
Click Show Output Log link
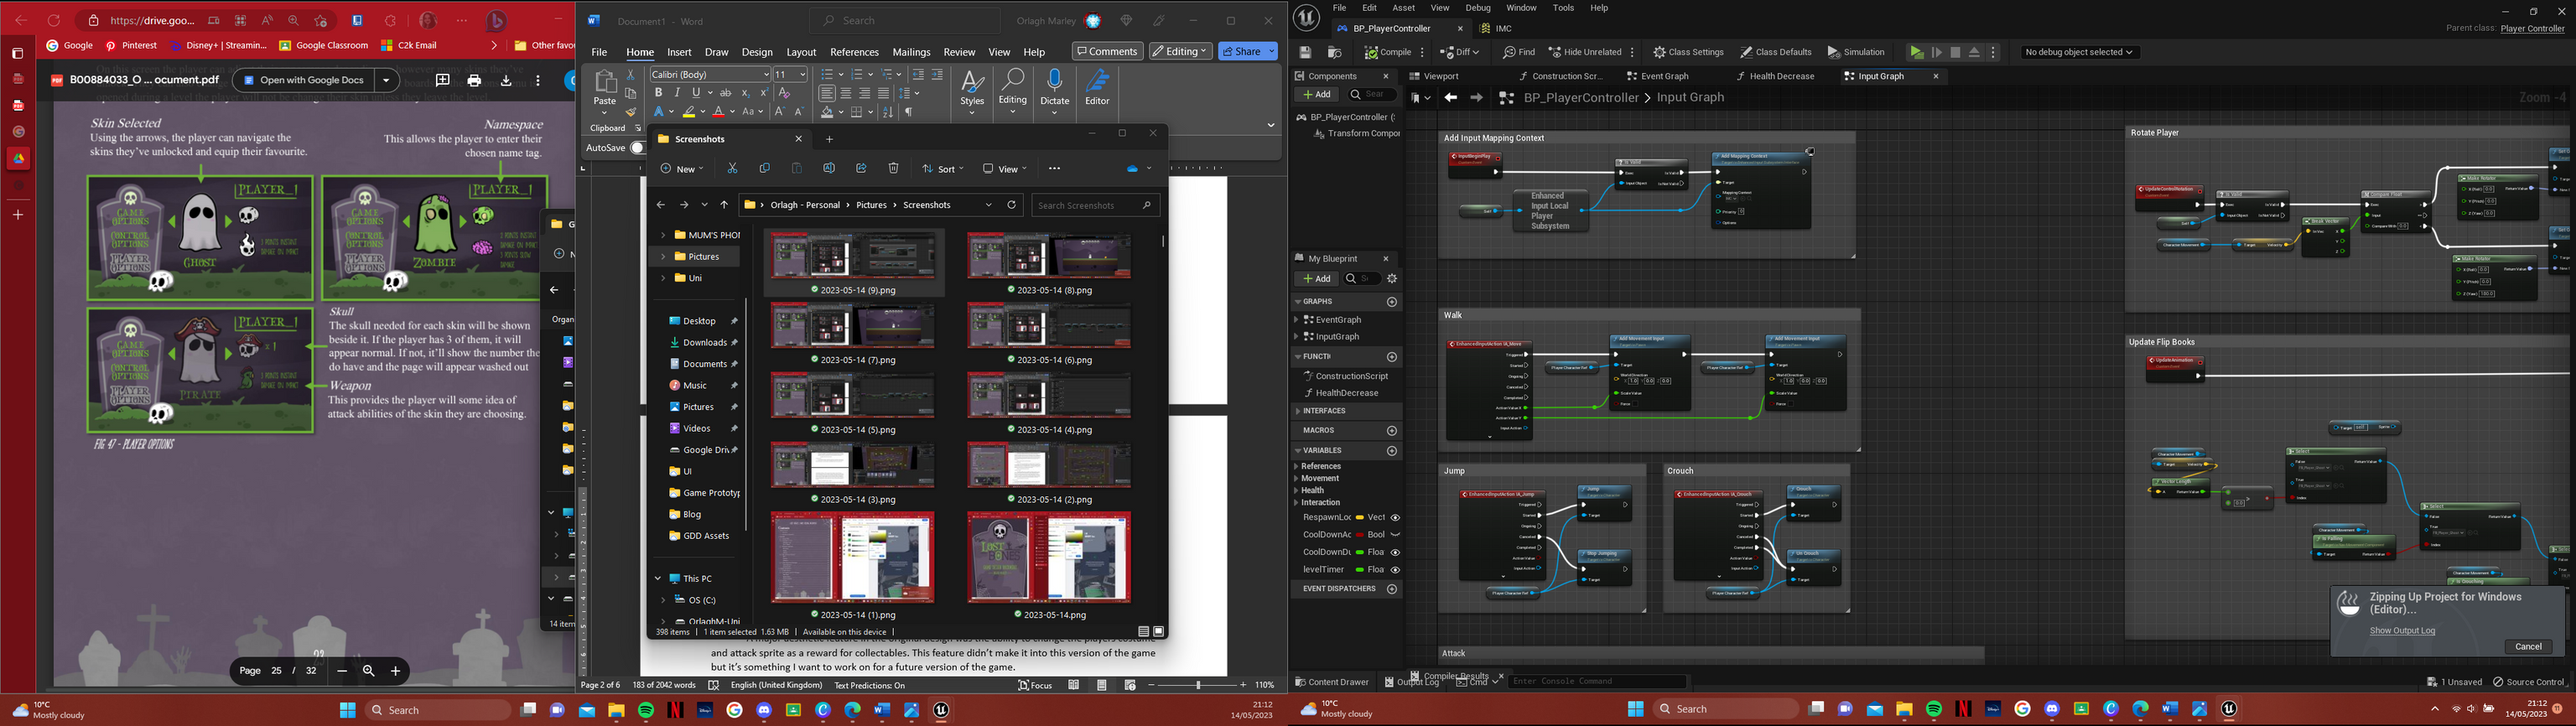[2402, 630]
